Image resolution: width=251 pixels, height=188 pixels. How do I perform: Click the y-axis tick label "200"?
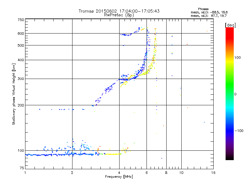pos(21,105)
